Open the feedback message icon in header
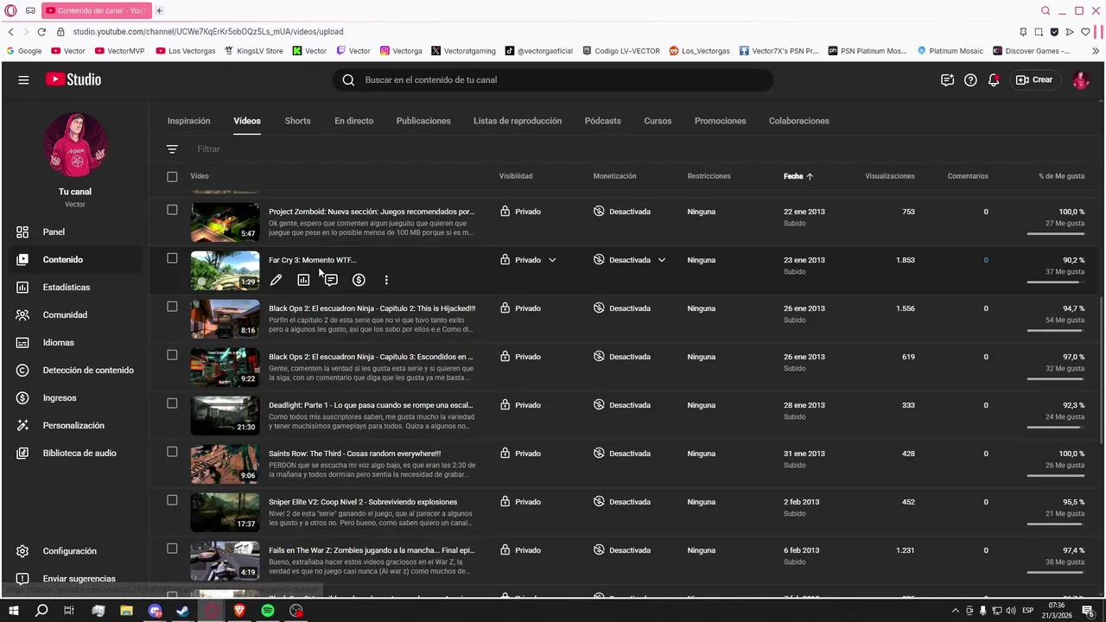This screenshot has width=1106, height=622. (947, 79)
